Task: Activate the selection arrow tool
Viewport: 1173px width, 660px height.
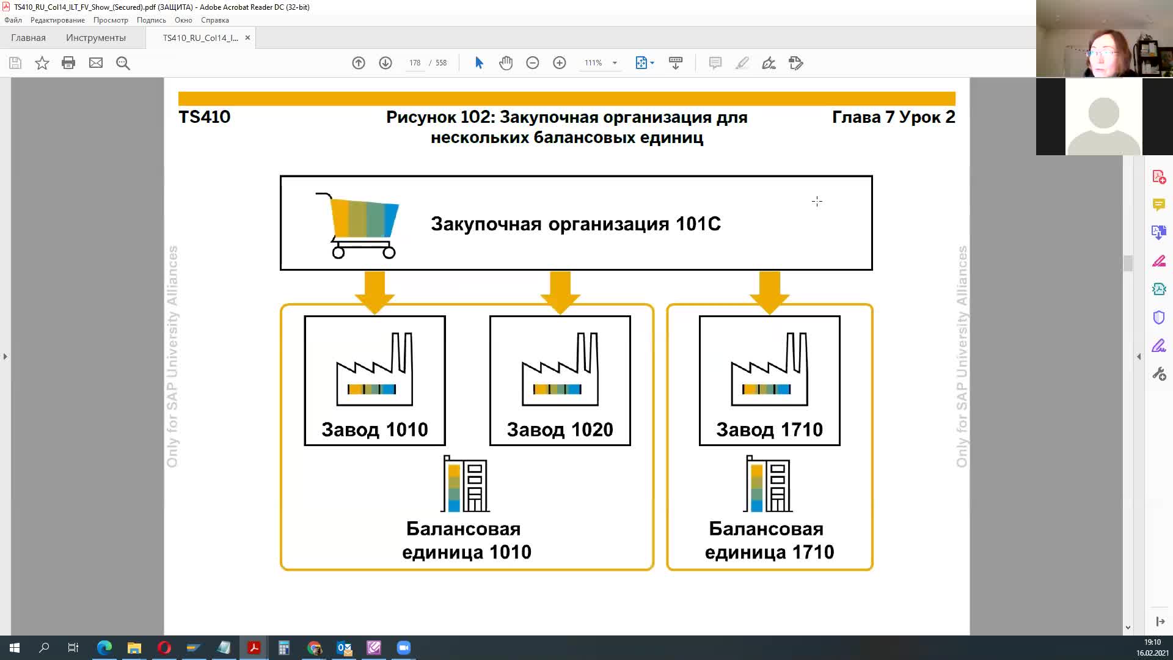Action: (x=479, y=63)
